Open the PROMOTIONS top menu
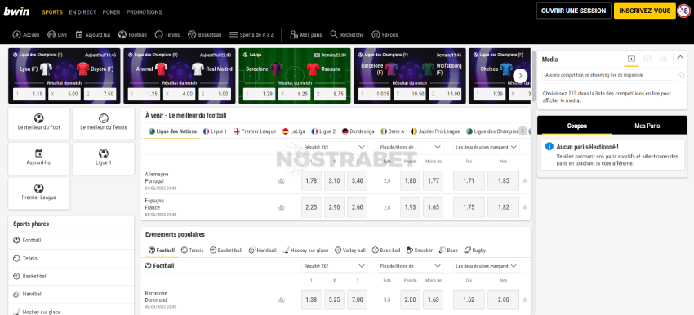This screenshot has height=315, width=694. click(x=145, y=12)
